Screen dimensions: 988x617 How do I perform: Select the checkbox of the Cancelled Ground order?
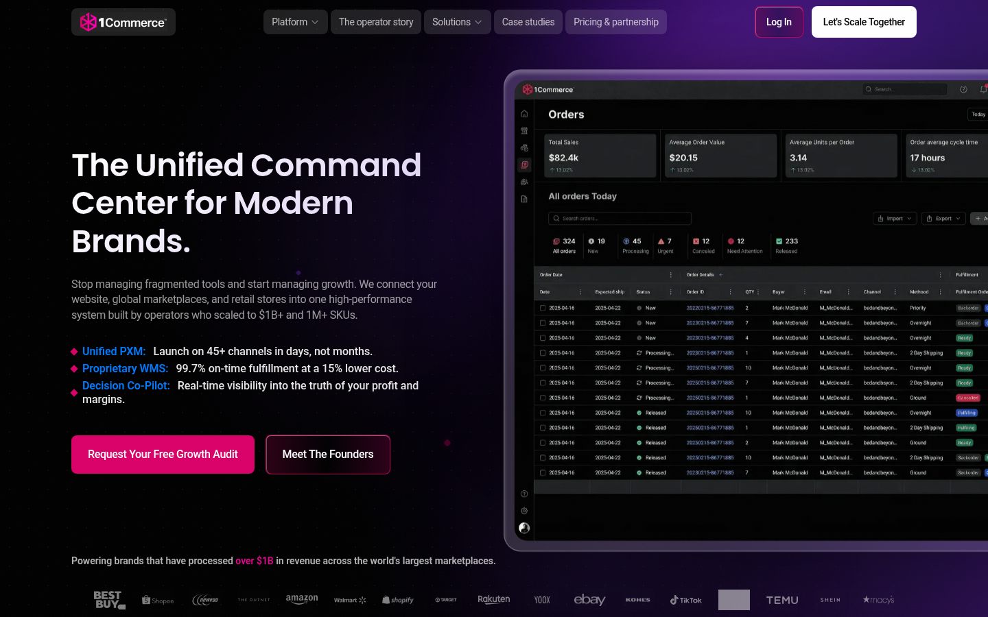pos(543,398)
